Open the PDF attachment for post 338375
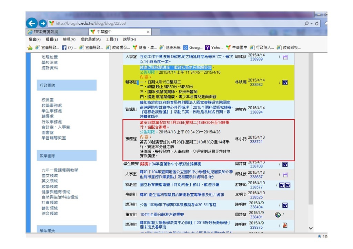Screen dimensions: 353x249 point(285,225)
